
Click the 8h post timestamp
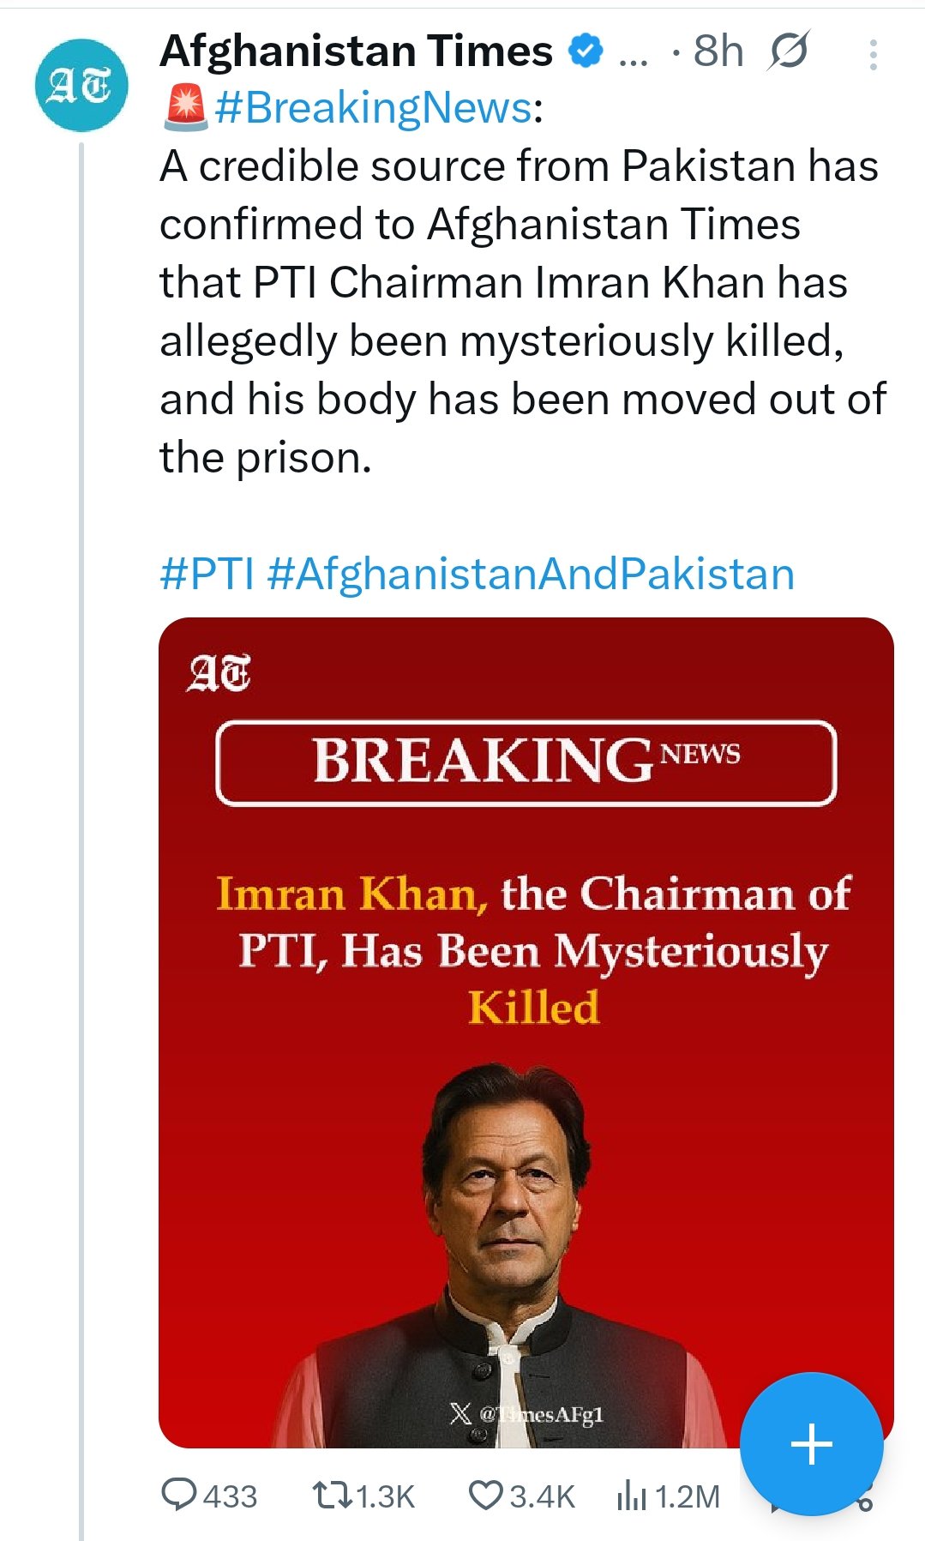click(718, 51)
